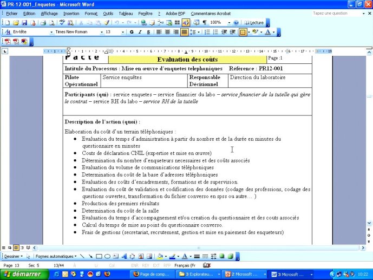Toggle show paragraph marks
This screenshot has width=373, height=280.
click(204, 23)
